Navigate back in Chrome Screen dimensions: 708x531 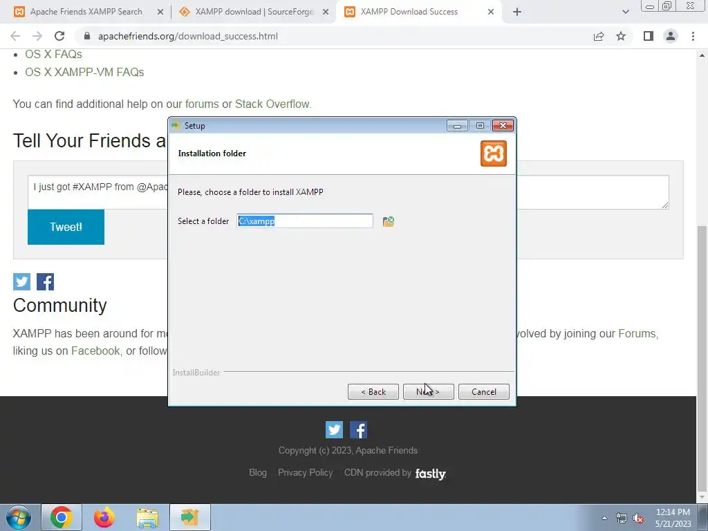pyautogui.click(x=15, y=36)
